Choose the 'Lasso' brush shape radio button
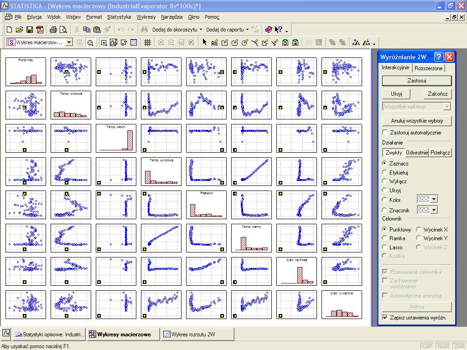The height and width of the screenshot is (350, 467). pos(384,247)
